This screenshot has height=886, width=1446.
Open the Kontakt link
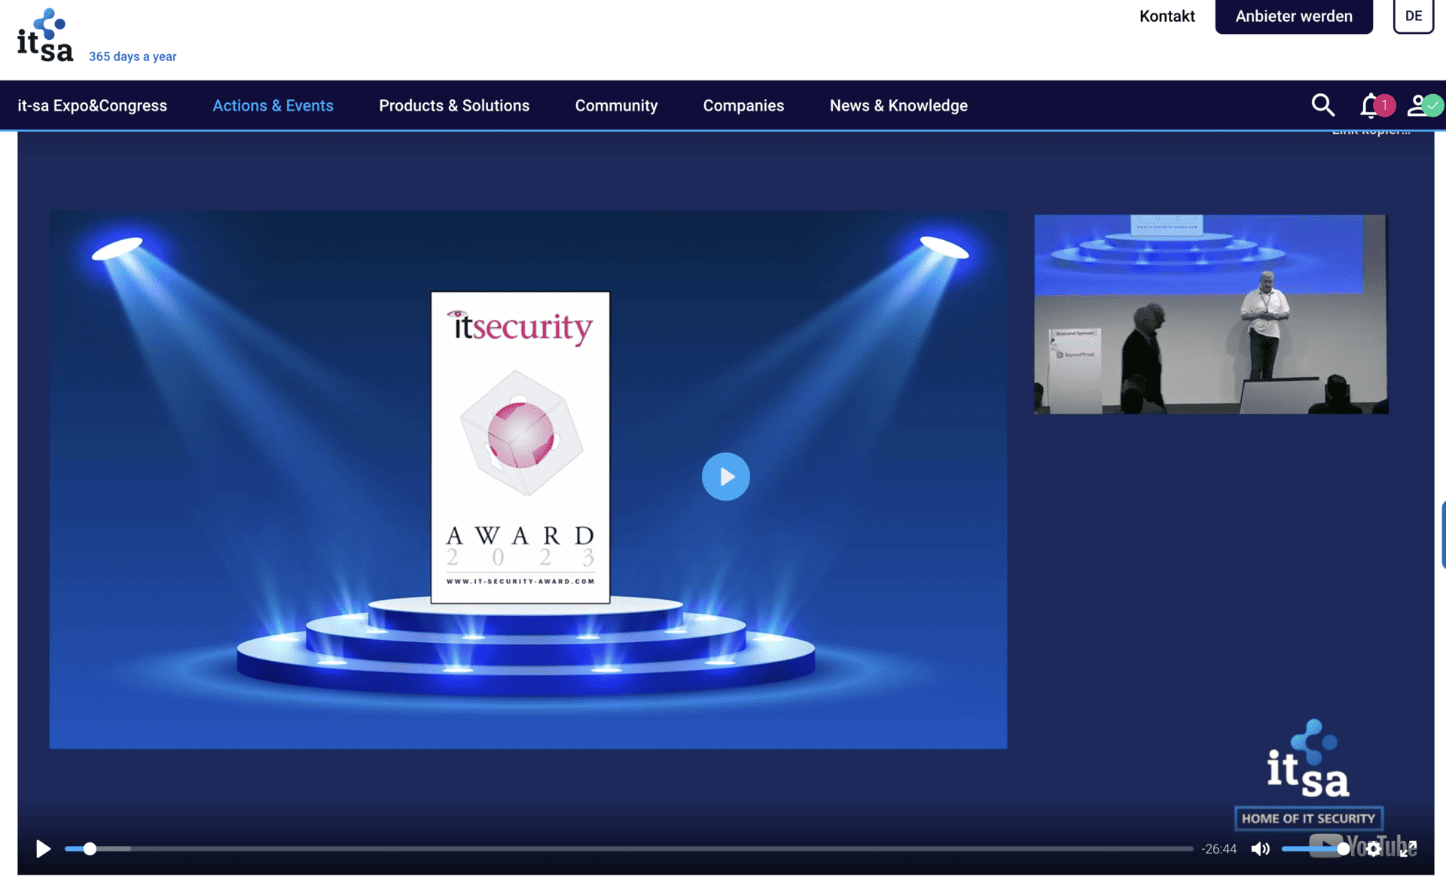point(1167,16)
